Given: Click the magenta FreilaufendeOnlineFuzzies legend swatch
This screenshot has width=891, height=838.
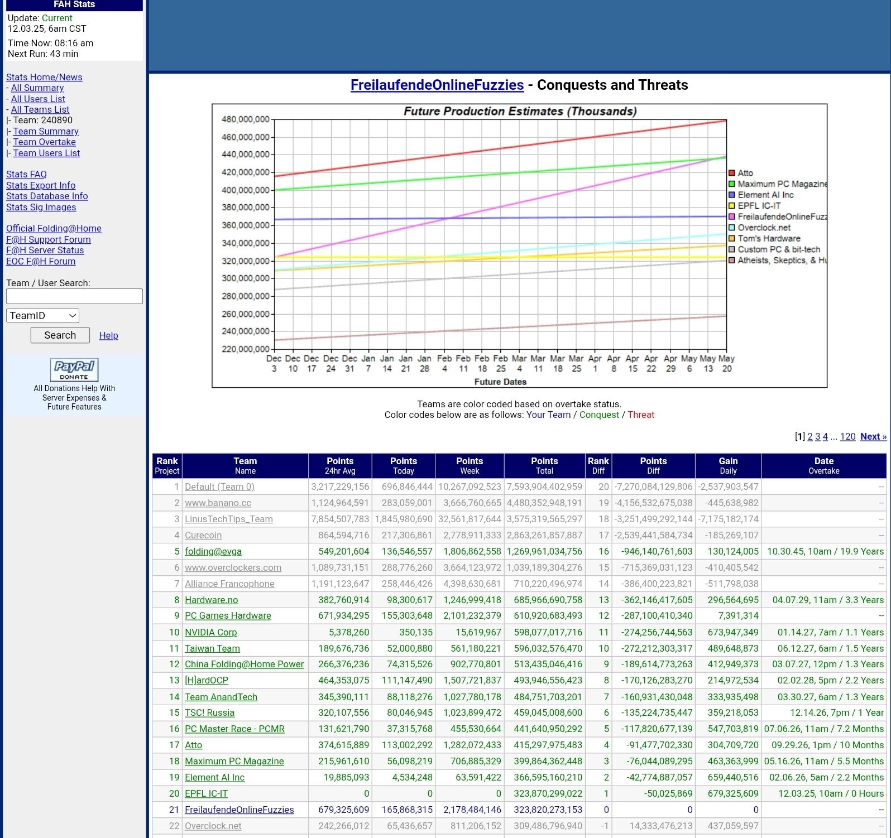Looking at the screenshot, I should coord(732,216).
